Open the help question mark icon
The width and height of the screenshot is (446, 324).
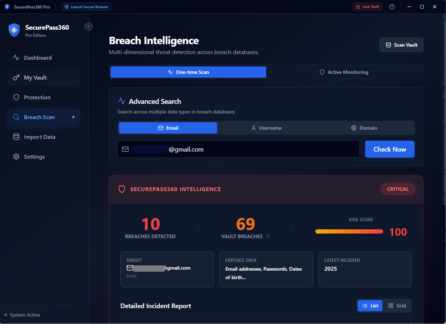[392, 6]
